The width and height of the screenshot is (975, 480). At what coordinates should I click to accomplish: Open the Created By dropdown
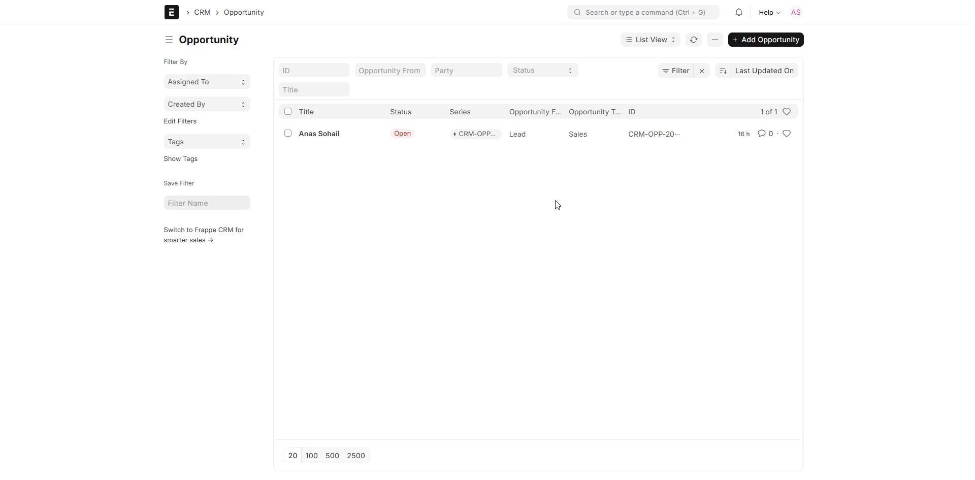point(207,104)
